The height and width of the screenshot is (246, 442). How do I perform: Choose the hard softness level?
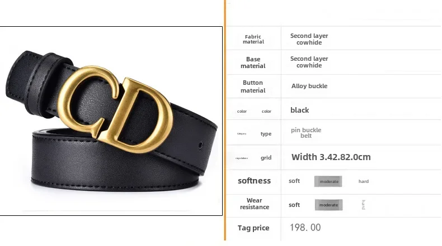[363, 181]
